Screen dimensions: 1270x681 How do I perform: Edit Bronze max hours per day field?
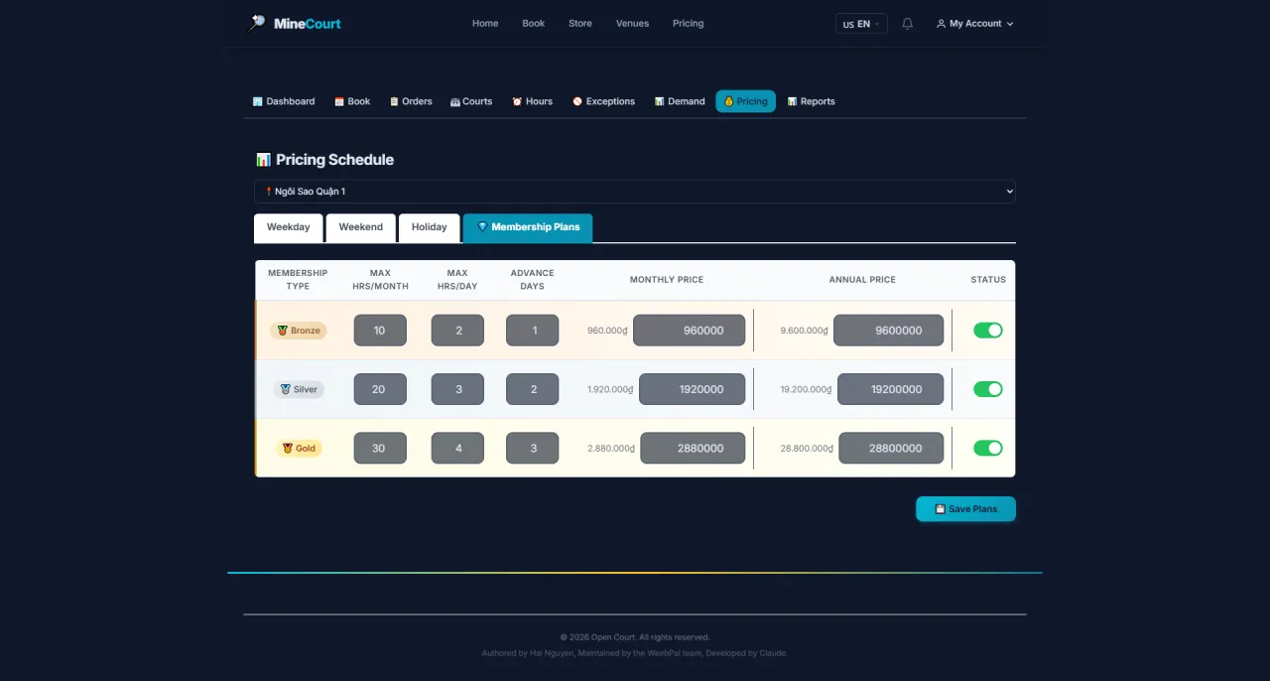click(x=457, y=331)
